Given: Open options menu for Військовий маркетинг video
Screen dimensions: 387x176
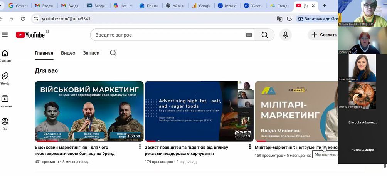Looking at the screenshot, I should pos(140,147).
